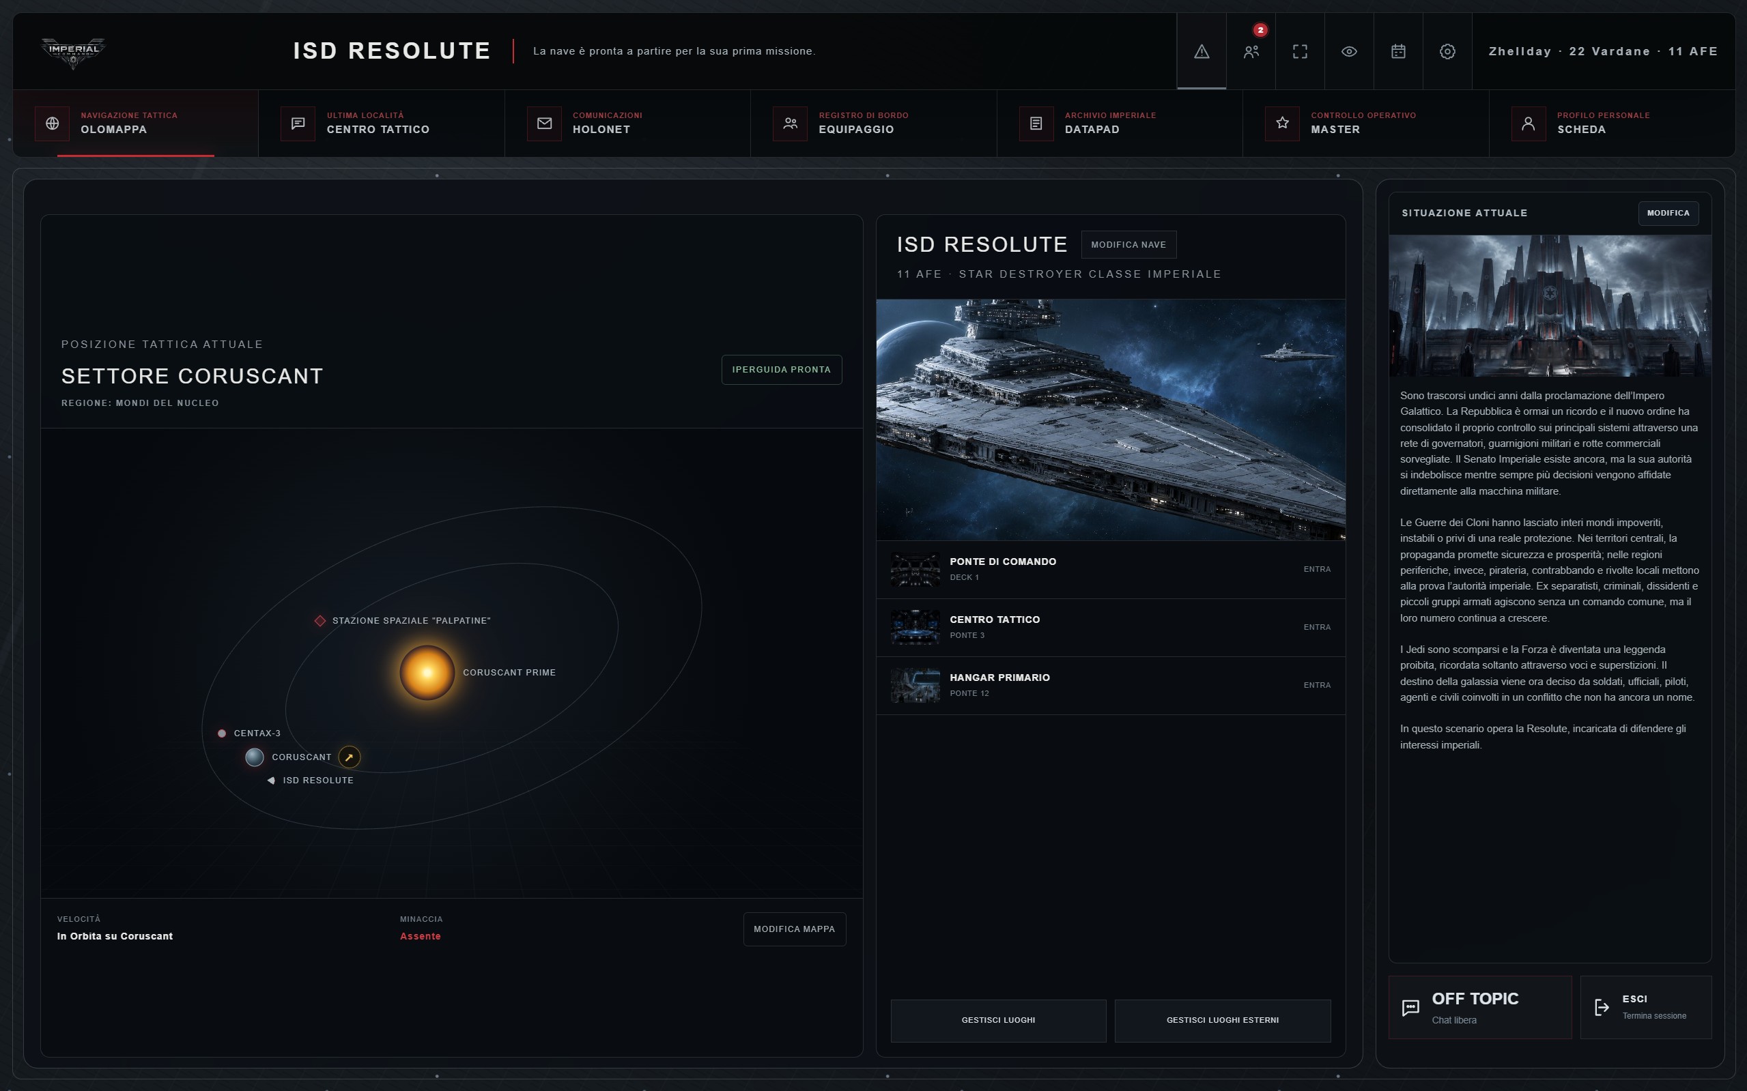Click the Iperguida Pronta button
The image size is (1747, 1091).
(x=782, y=369)
